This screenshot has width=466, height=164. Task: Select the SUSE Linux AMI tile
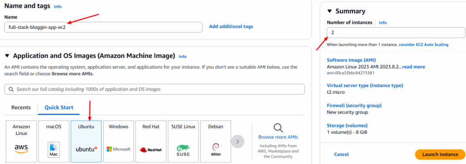point(183,141)
